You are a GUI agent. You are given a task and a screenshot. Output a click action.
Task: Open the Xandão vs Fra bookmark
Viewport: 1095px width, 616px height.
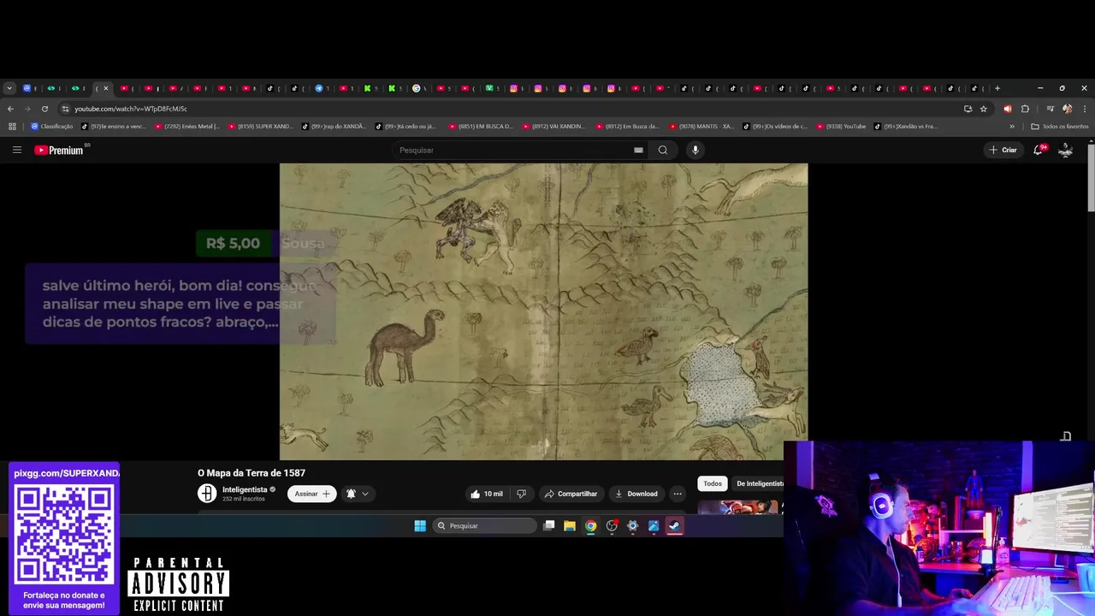[x=906, y=127]
